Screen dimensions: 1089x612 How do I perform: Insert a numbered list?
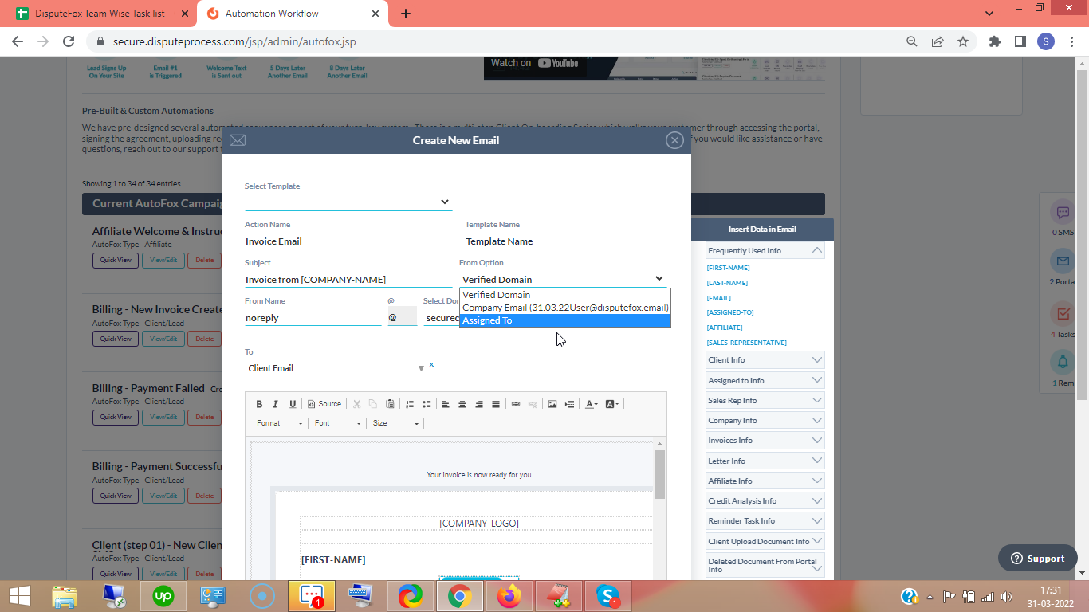click(x=411, y=403)
